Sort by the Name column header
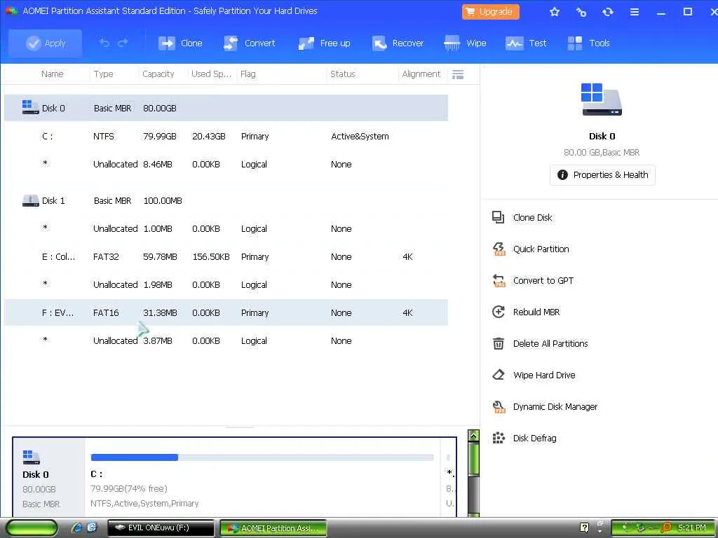The image size is (718, 538). pos(52,74)
